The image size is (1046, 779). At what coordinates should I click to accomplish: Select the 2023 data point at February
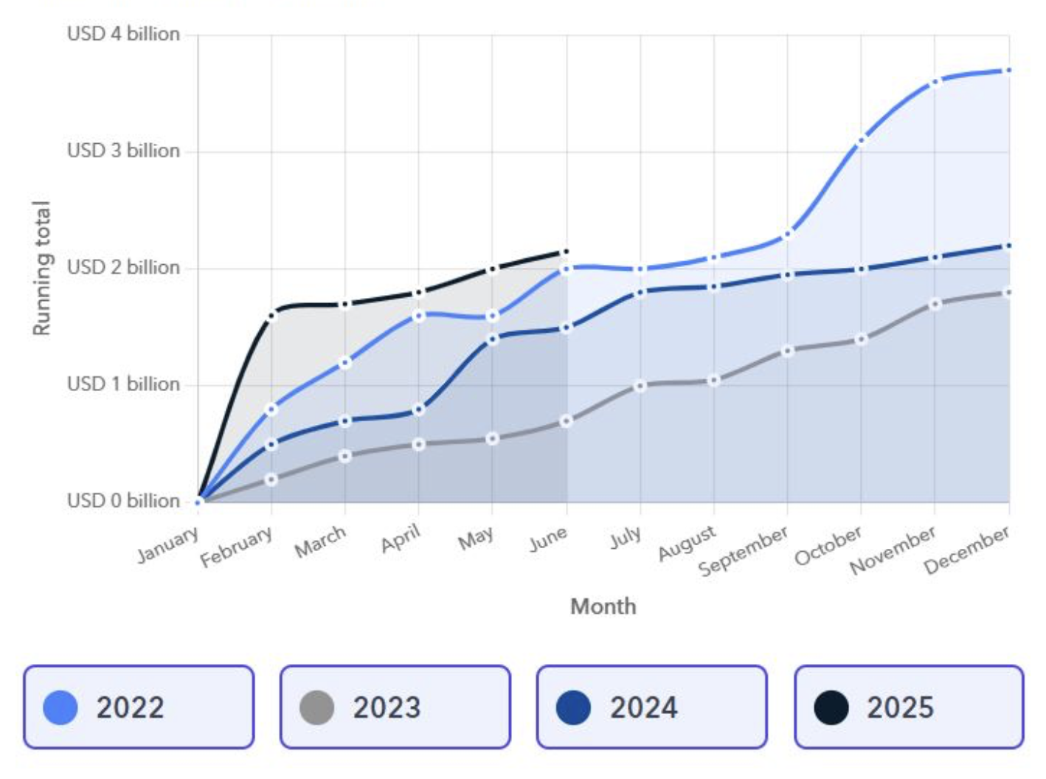coord(271,479)
